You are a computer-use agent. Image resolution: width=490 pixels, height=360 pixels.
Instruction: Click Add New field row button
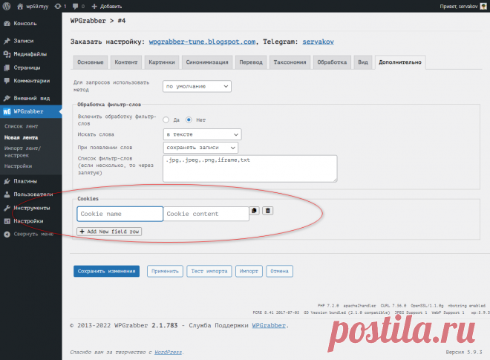pos(109,232)
